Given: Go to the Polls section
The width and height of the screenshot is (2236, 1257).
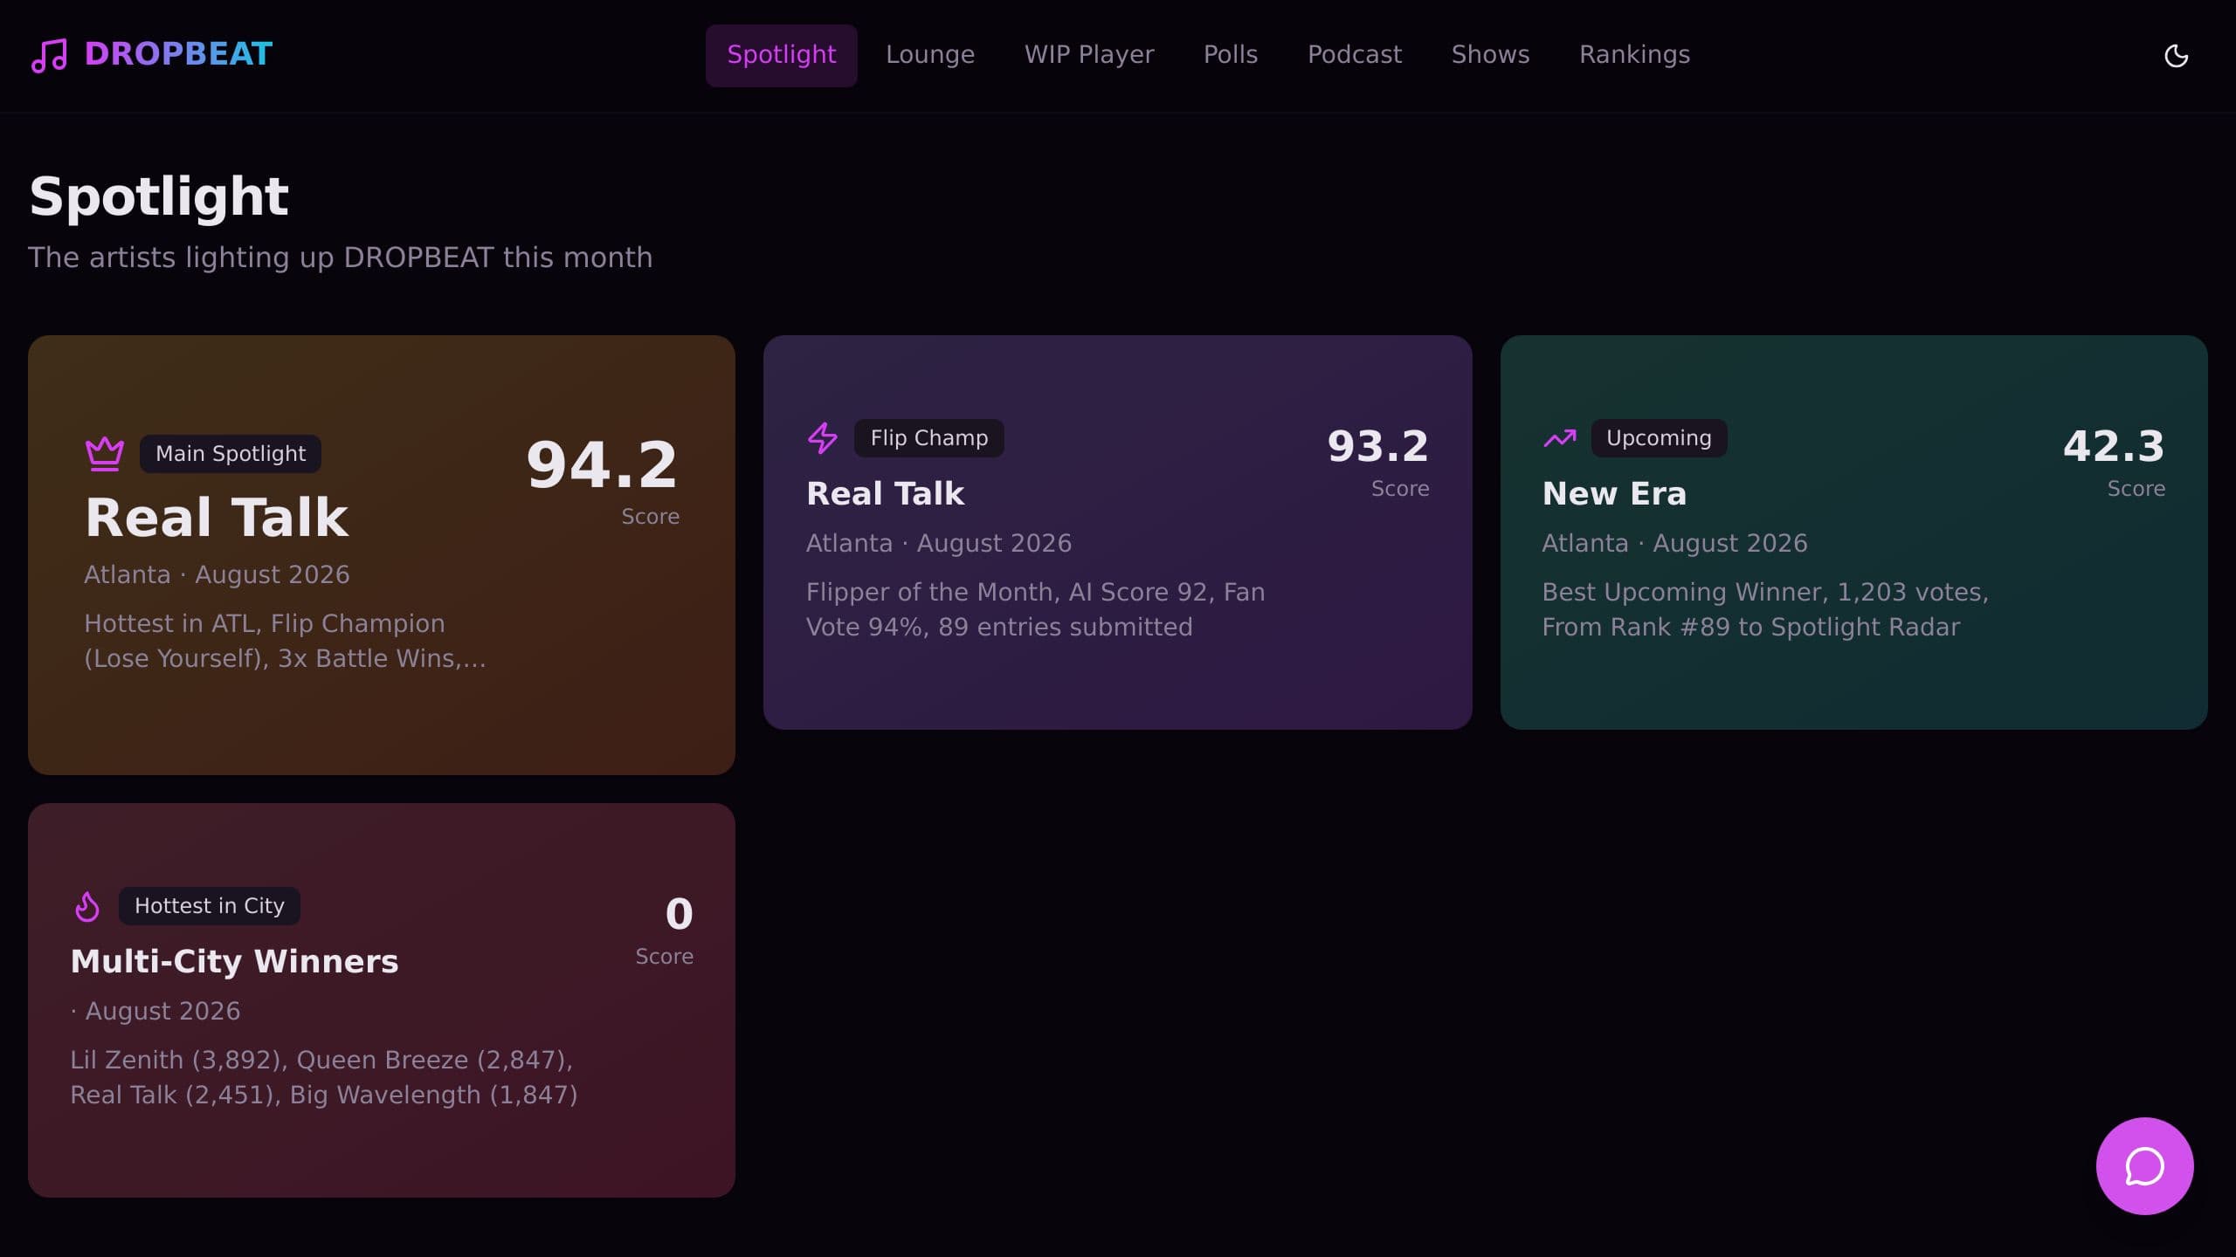Looking at the screenshot, I should pos(1231,55).
